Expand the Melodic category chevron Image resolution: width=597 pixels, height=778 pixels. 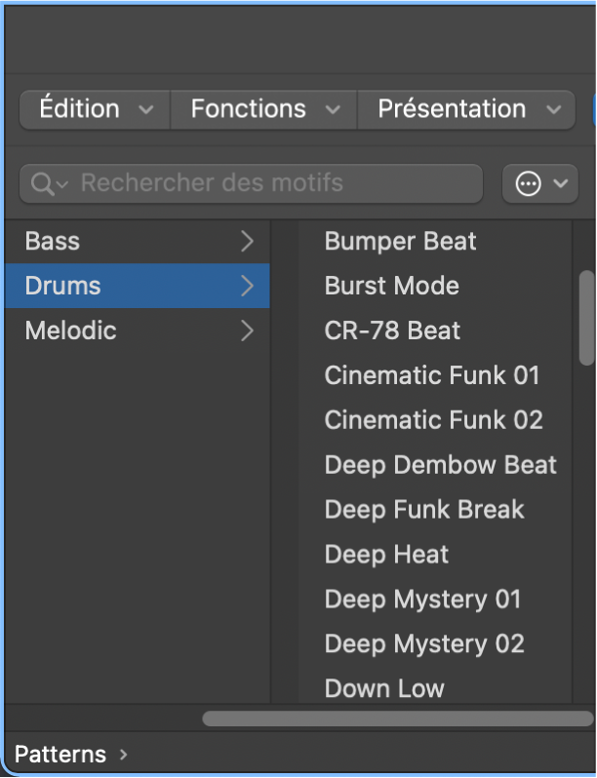pyautogui.click(x=247, y=331)
